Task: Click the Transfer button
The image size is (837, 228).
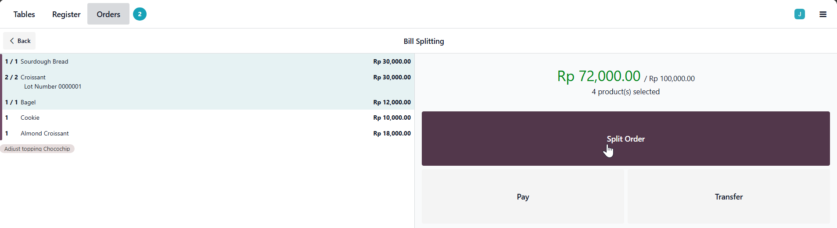Action: click(729, 197)
